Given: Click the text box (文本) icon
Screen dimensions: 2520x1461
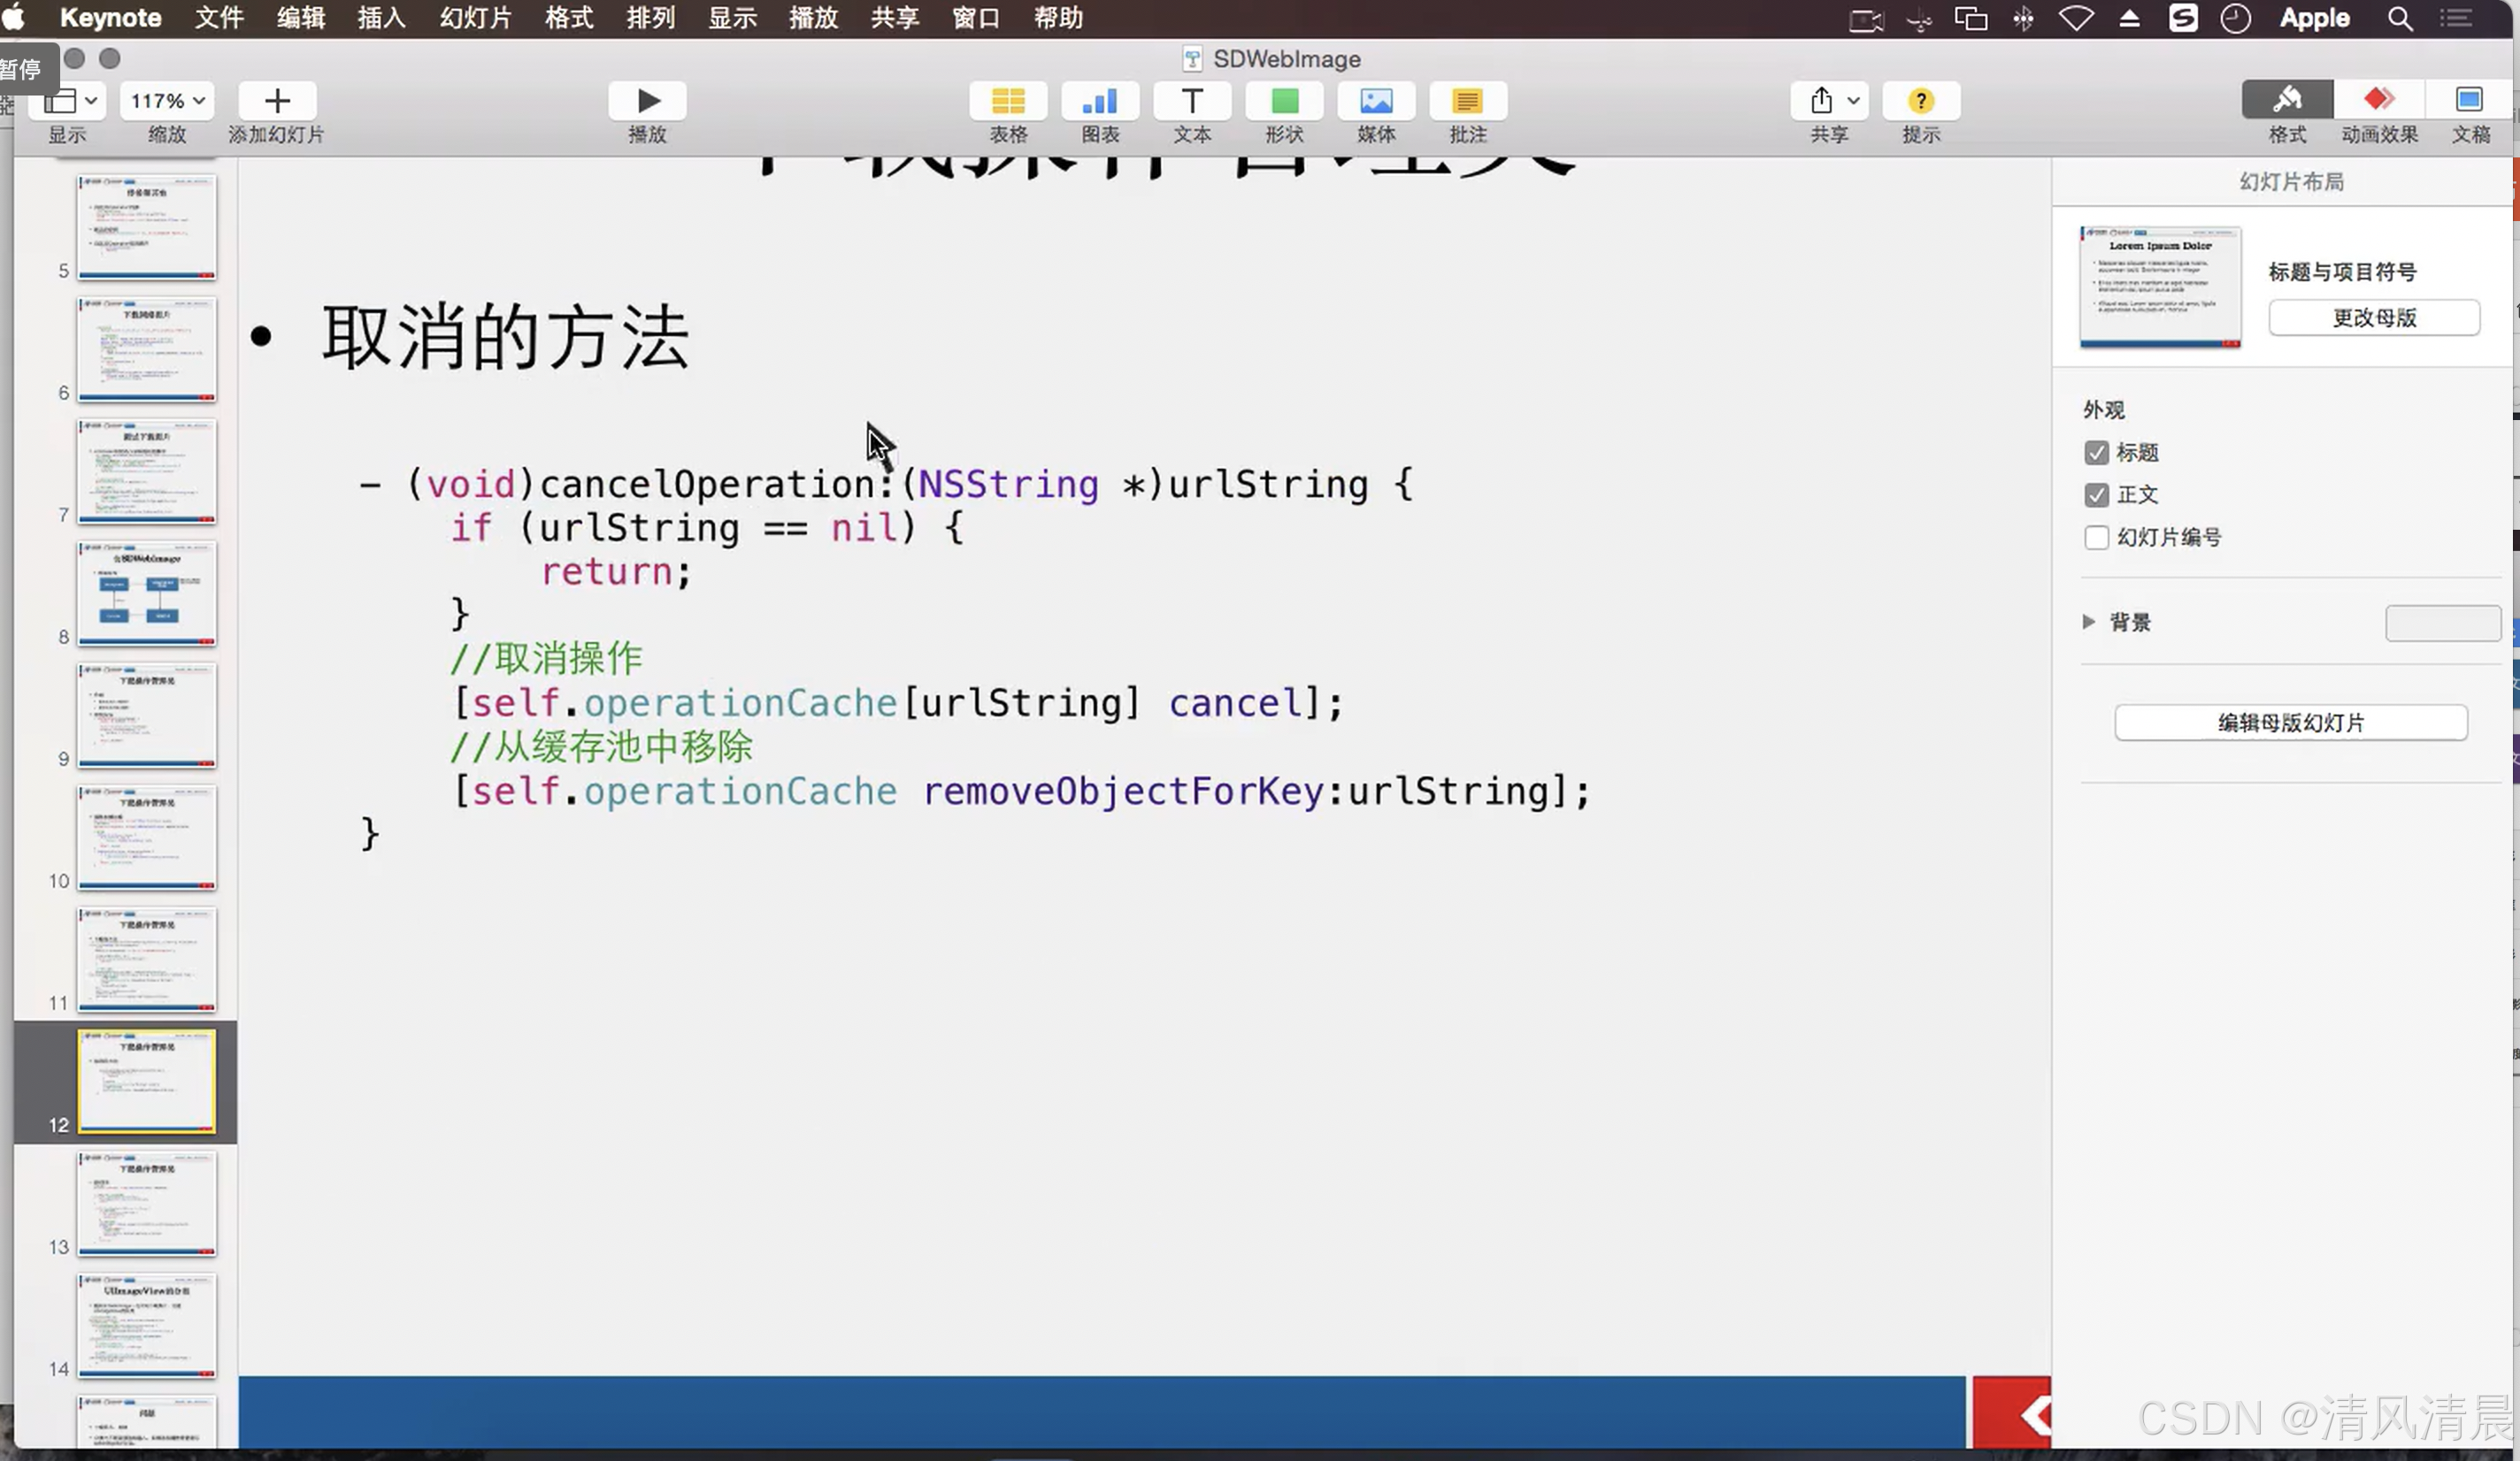Looking at the screenshot, I should pyautogui.click(x=1191, y=101).
